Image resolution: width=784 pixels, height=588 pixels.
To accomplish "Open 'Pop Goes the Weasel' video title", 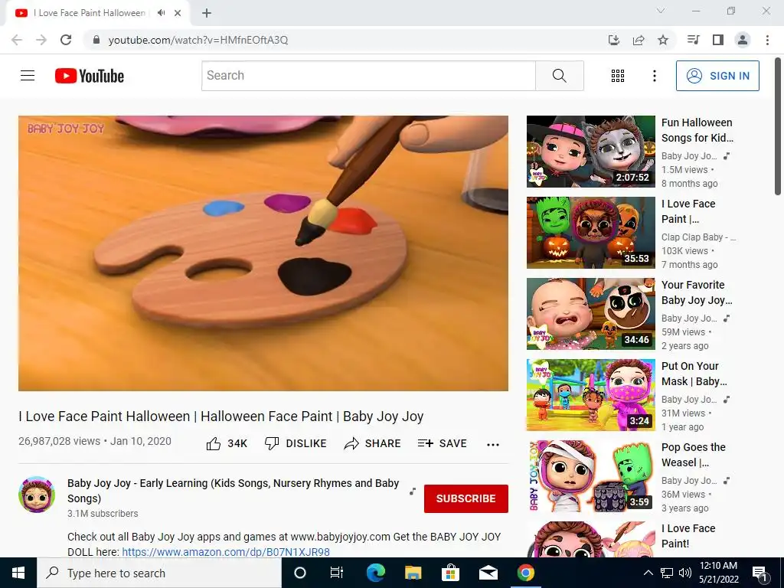I will [694, 455].
